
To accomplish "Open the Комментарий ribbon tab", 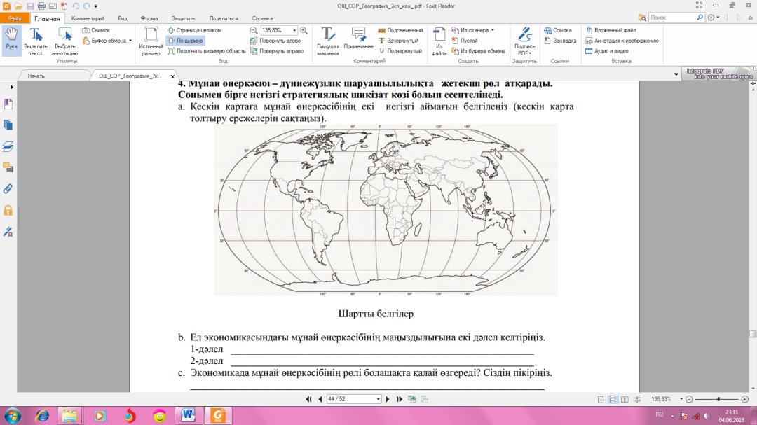I will coord(88,18).
